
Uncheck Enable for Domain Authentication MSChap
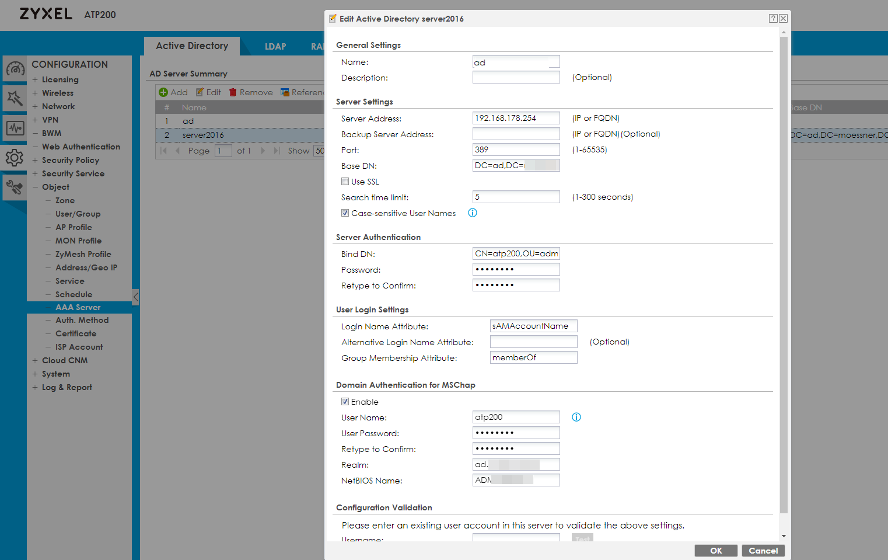345,402
